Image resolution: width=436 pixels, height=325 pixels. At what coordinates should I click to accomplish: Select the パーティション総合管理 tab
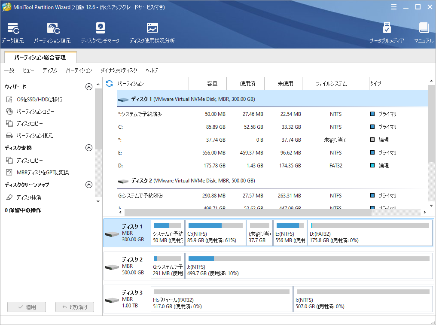pos(40,57)
